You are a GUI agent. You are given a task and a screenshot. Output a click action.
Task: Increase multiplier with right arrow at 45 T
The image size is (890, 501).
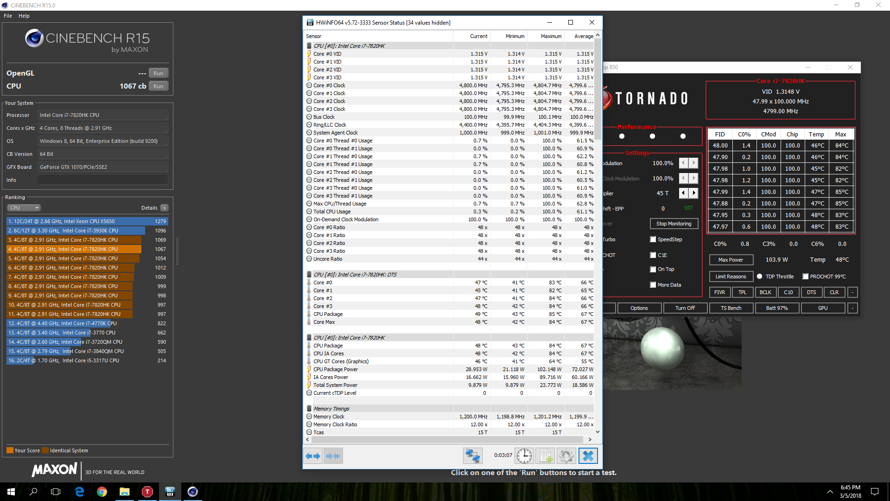point(694,193)
